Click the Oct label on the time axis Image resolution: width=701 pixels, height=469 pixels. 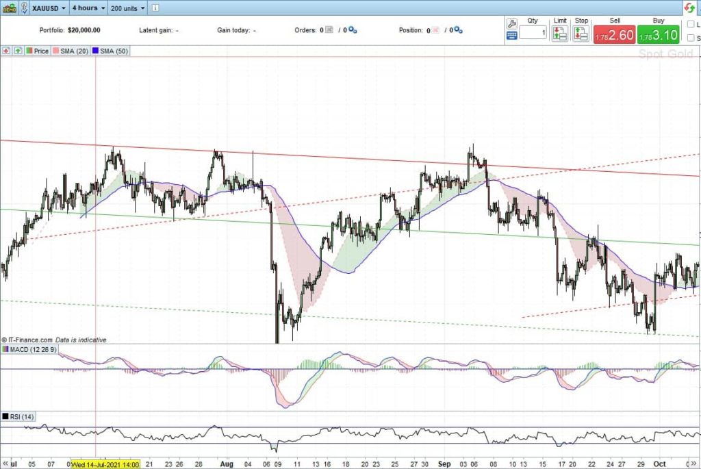660,464
